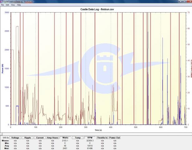Show the Power Out series
Image resolution: width=192 pixels, height=150 pixels.
[x=115, y=138]
